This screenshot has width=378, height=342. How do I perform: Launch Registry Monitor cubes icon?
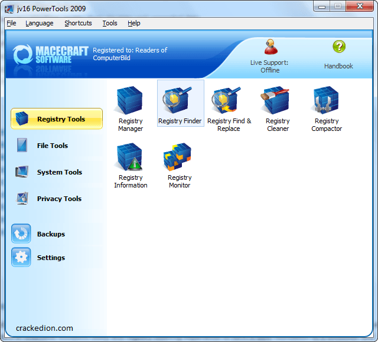177,157
